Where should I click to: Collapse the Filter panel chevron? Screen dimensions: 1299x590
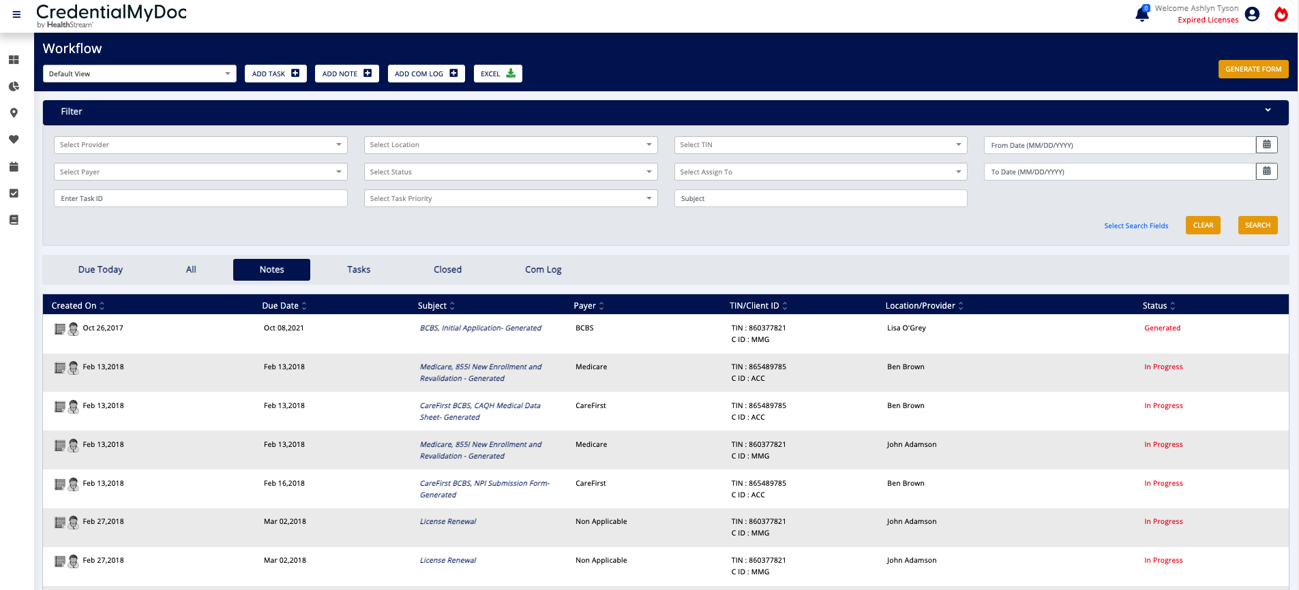point(1268,110)
